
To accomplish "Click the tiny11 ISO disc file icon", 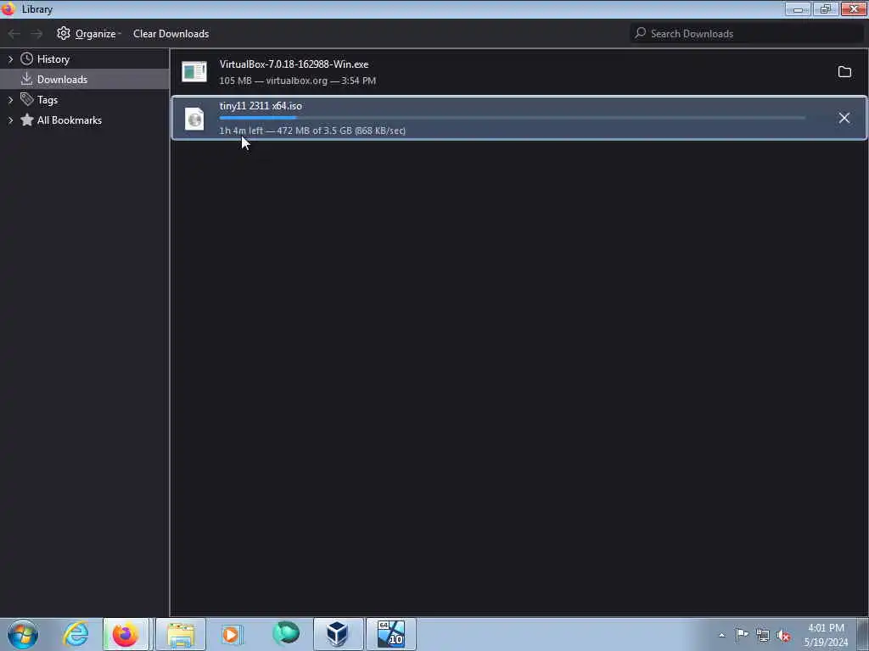I will pyautogui.click(x=194, y=119).
